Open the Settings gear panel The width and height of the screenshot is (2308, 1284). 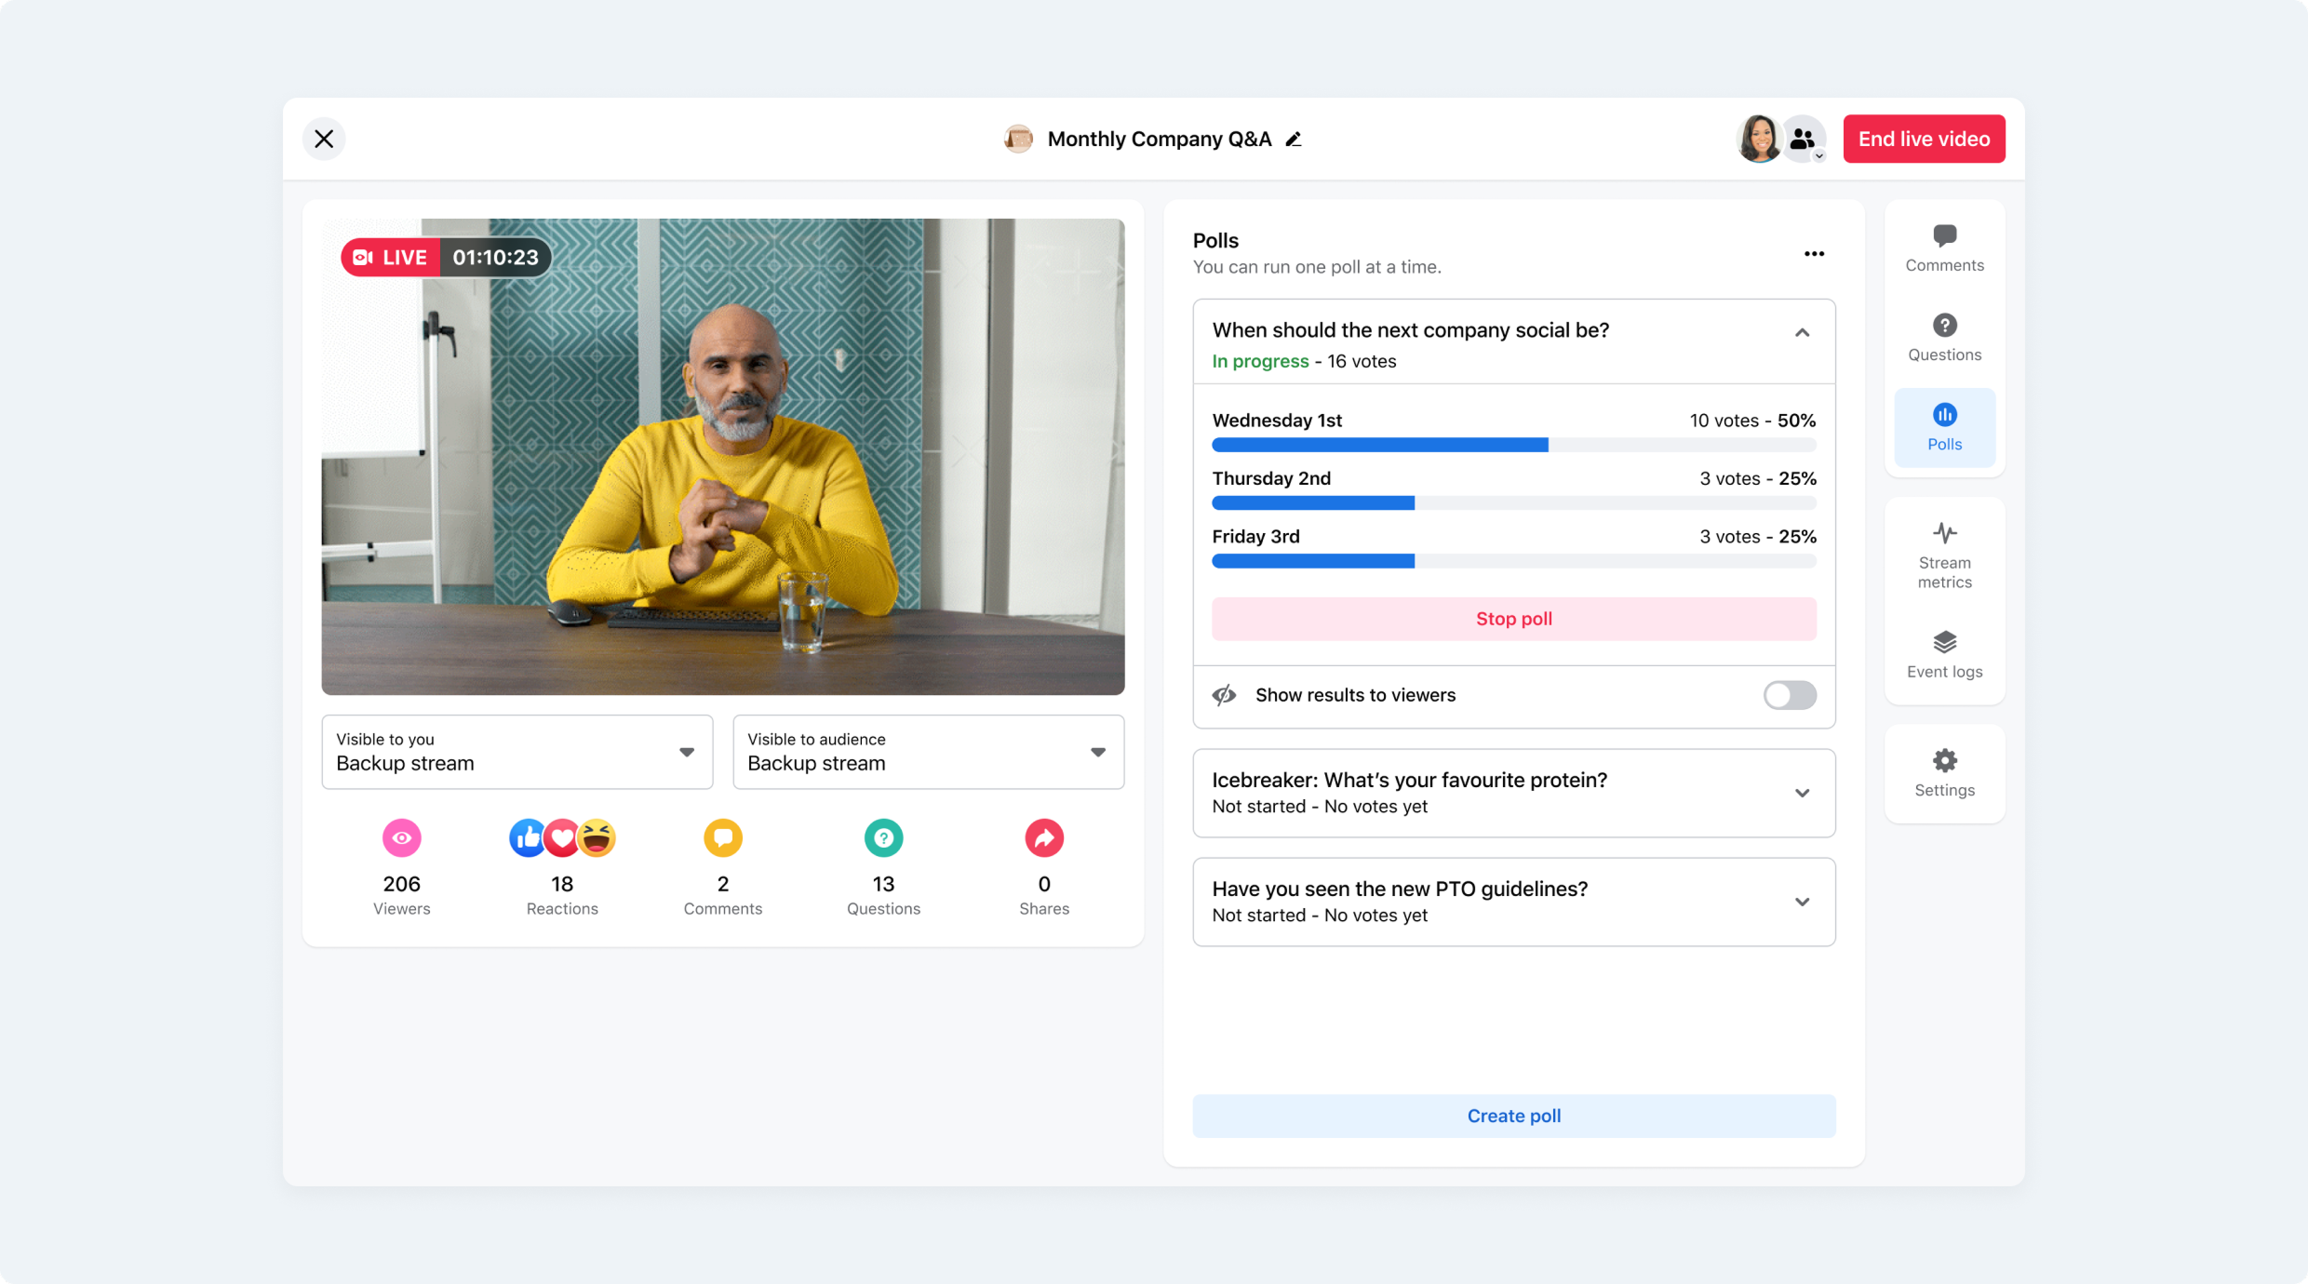tap(1944, 772)
